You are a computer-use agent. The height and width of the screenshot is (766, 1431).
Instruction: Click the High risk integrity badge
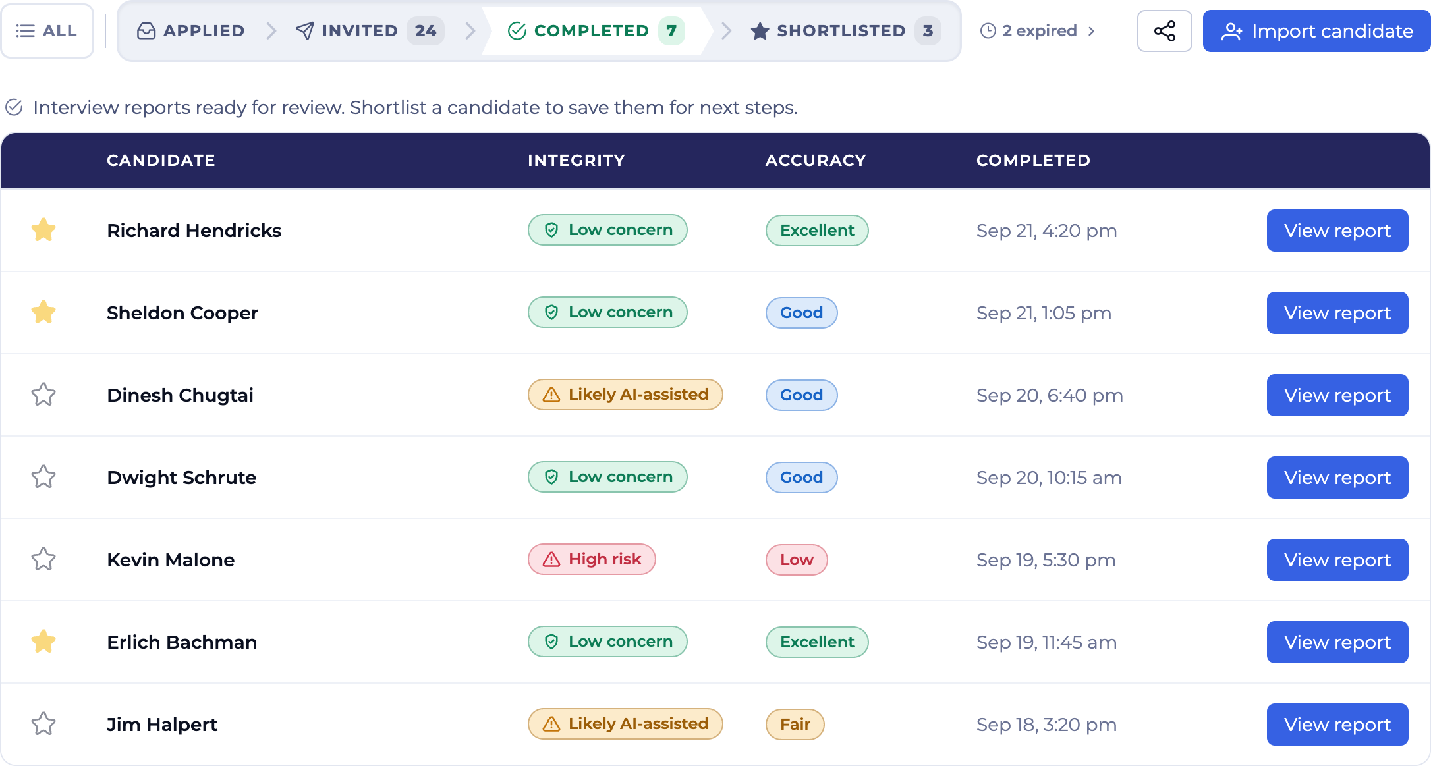coord(592,559)
